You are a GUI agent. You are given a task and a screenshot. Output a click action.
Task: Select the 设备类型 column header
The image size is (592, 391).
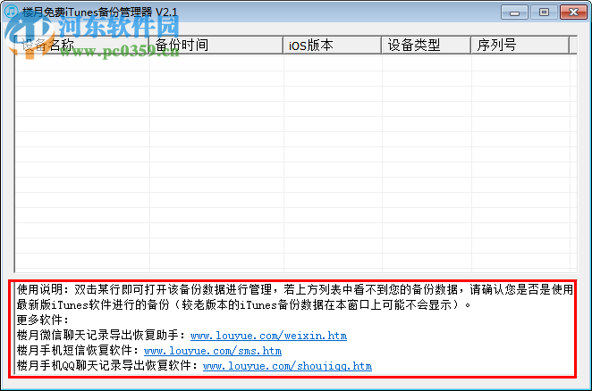pos(427,46)
